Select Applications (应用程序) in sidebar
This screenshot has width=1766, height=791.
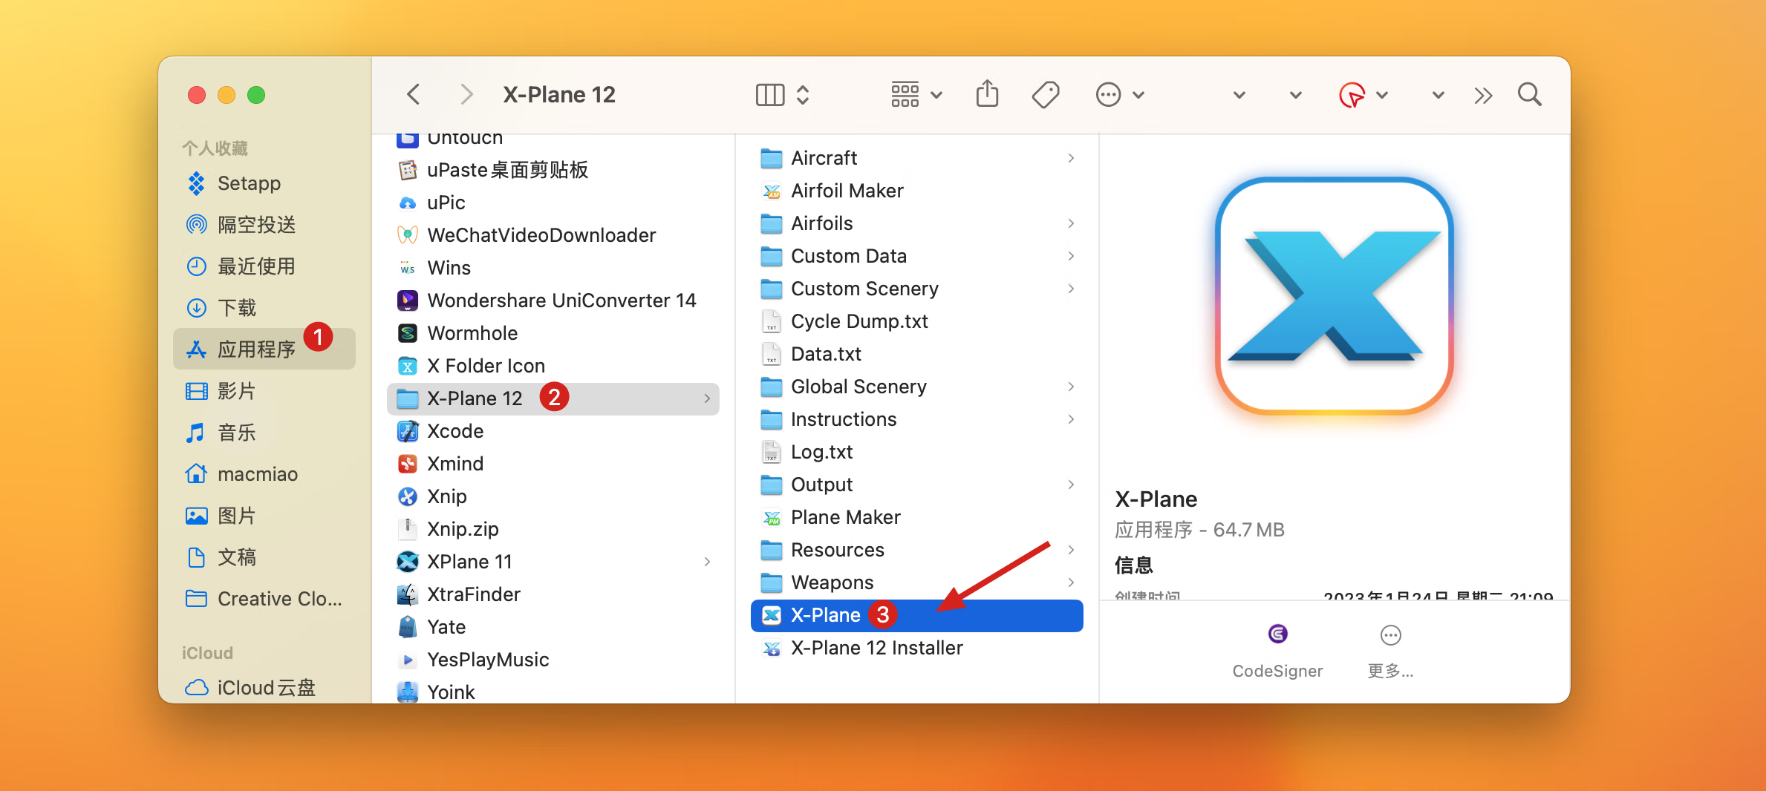256,349
